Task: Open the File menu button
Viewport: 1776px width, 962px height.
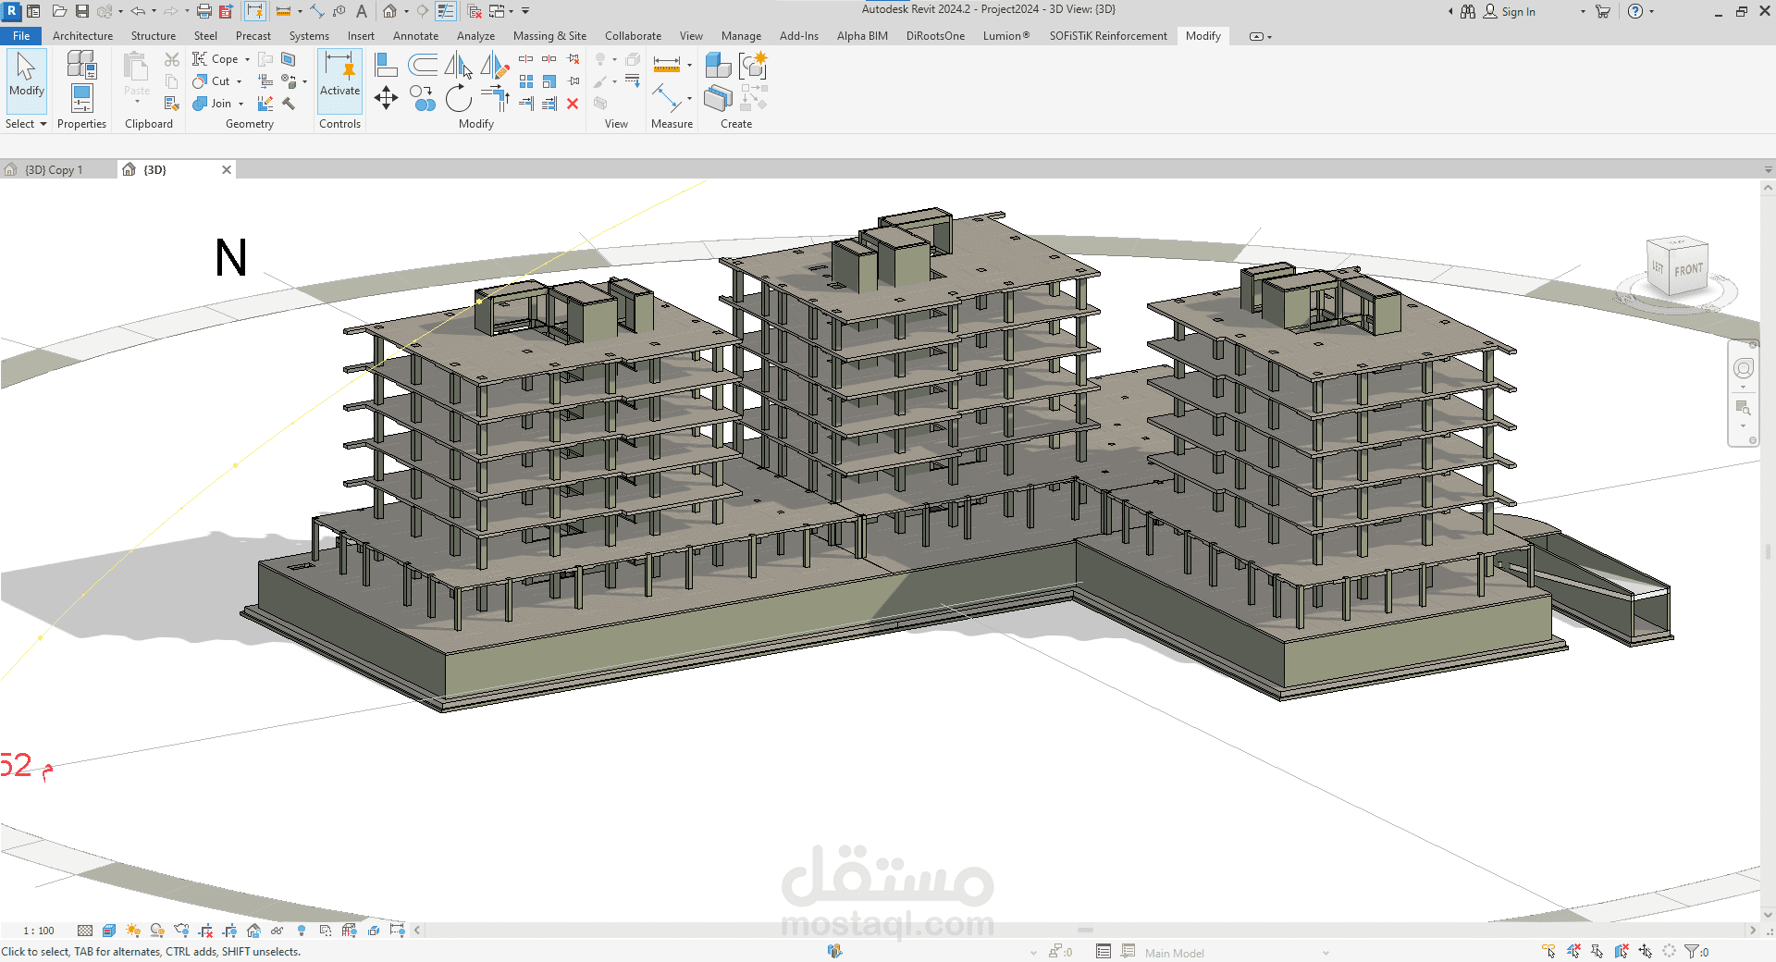Action: (x=21, y=36)
